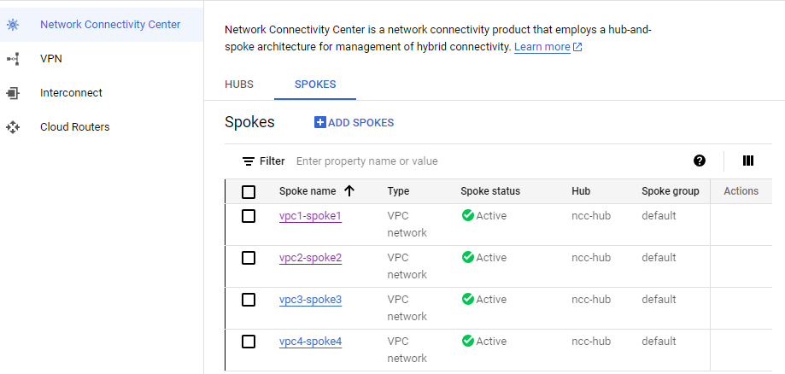Open the column display options icon

click(748, 161)
